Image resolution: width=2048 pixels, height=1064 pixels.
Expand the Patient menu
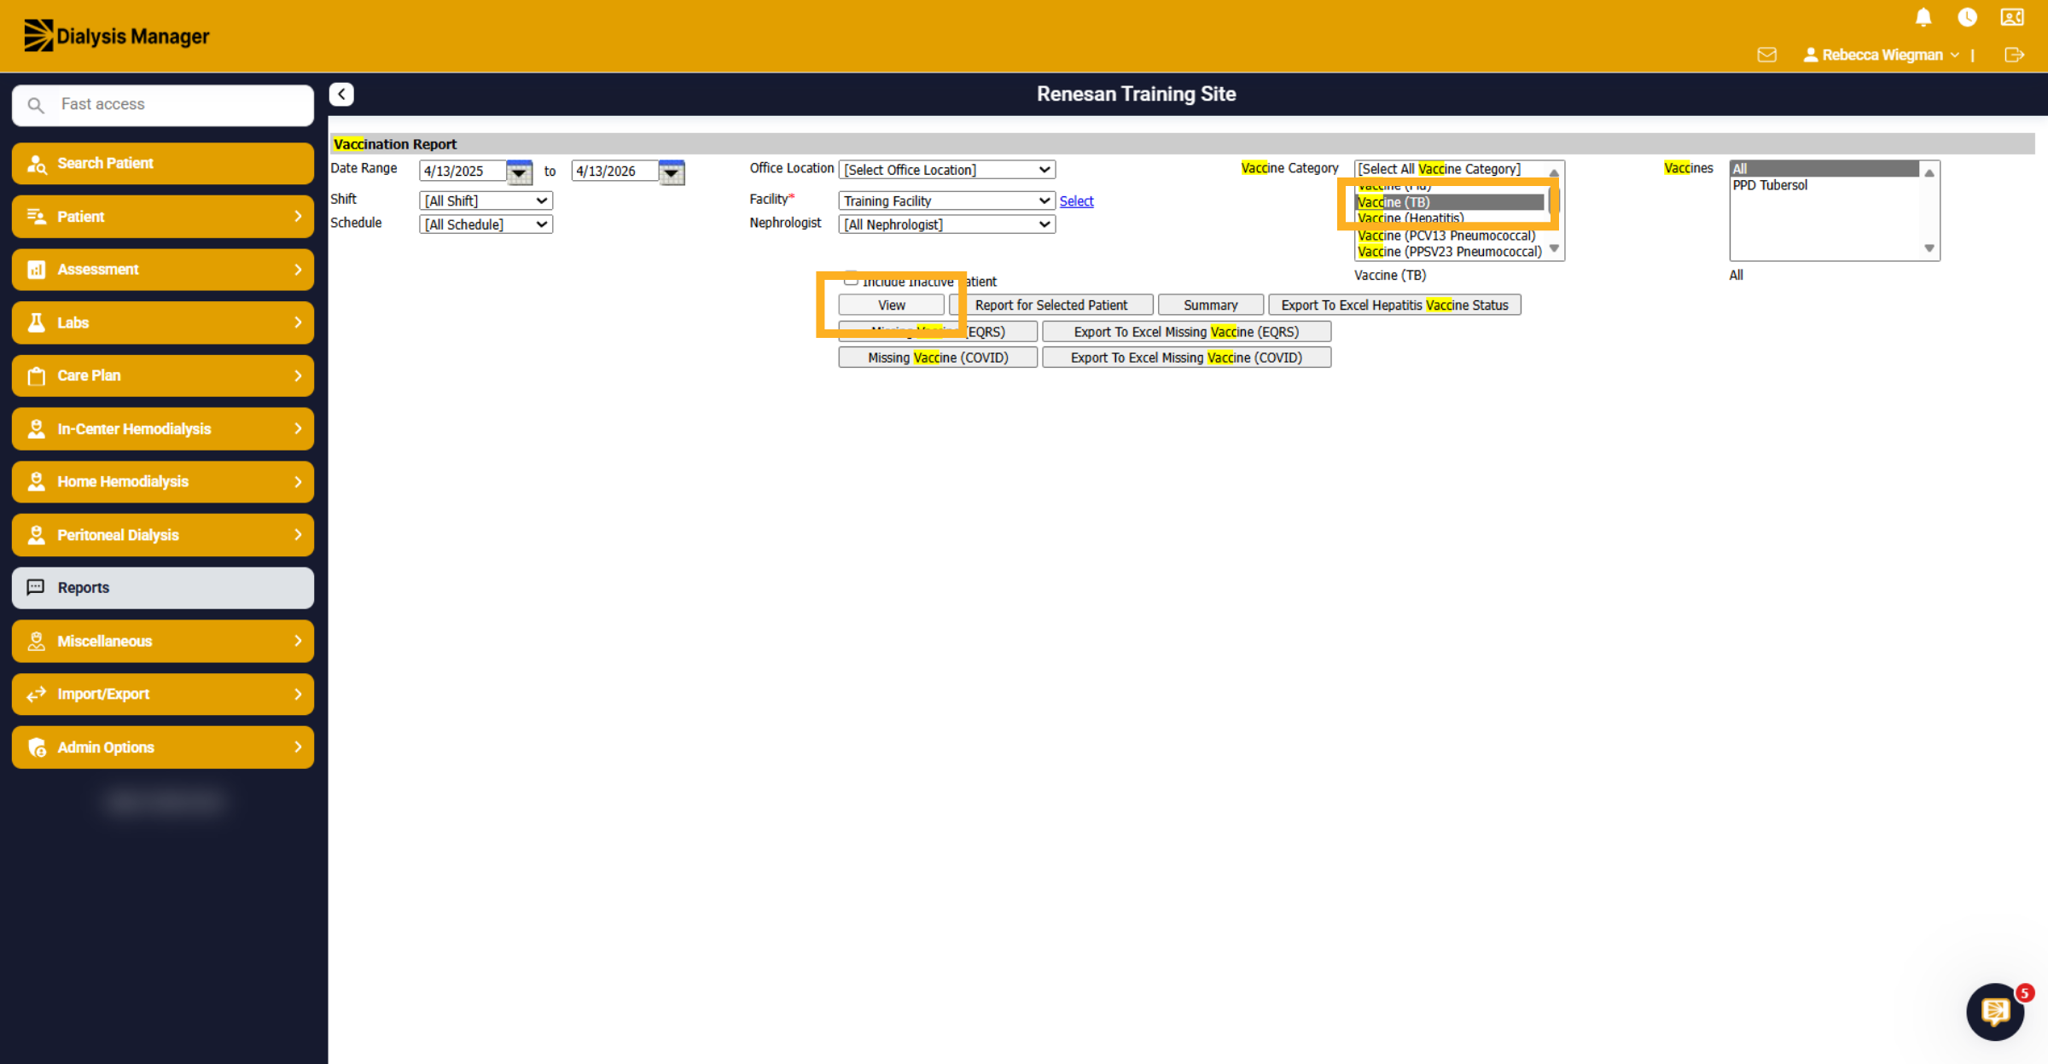coord(163,217)
